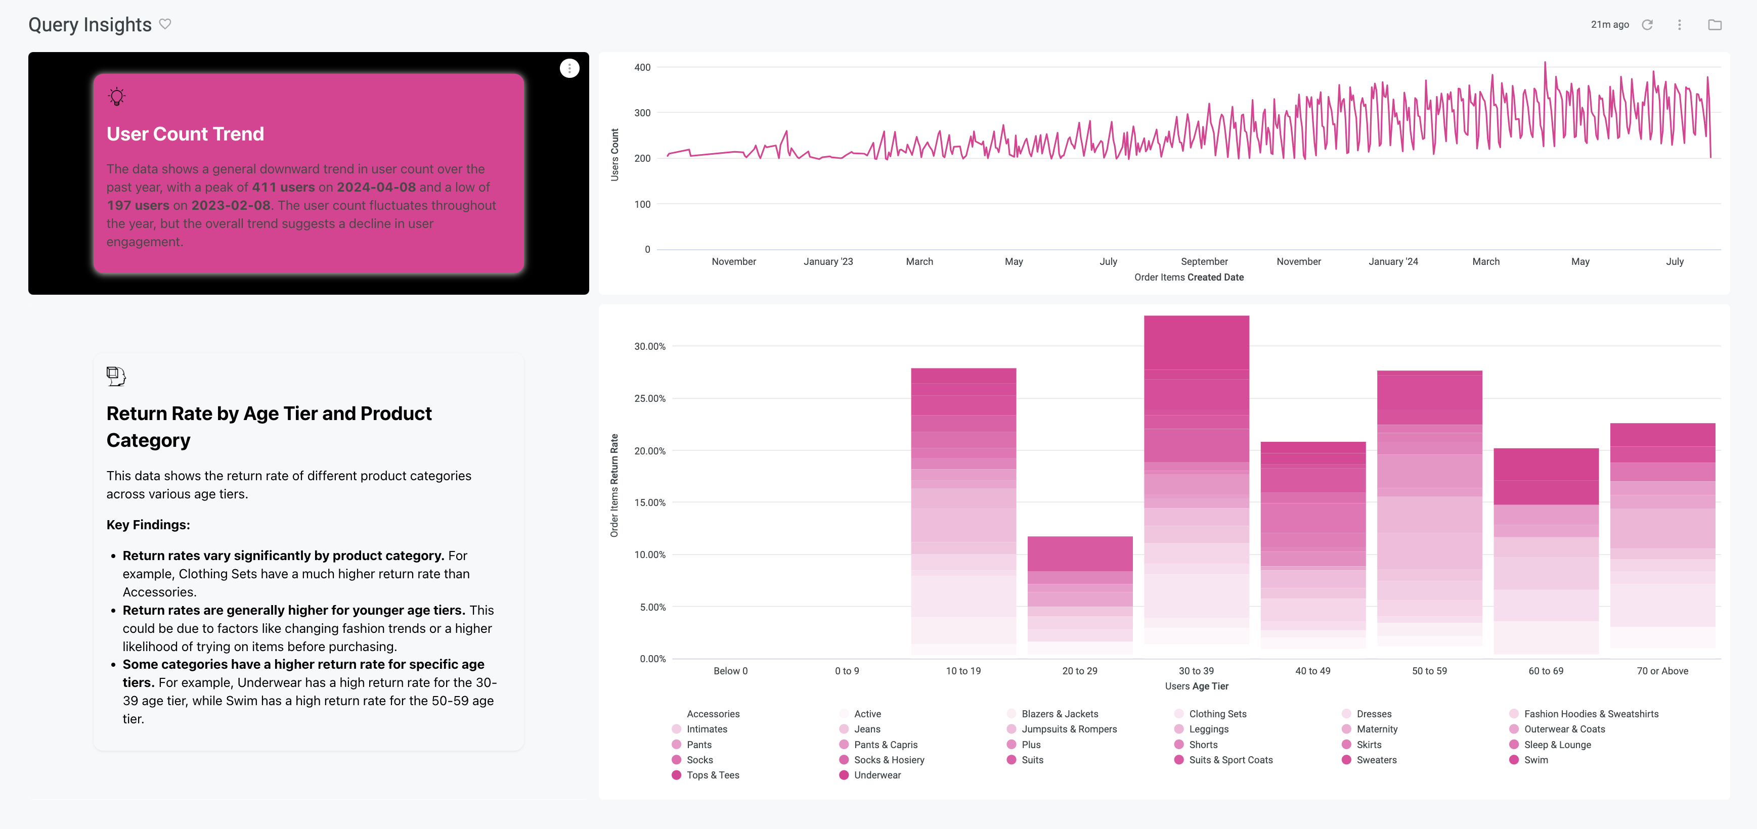Click the folder icon at the top right
The width and height of the screenshot is (1757, 829).
[x=1715, y=25]
